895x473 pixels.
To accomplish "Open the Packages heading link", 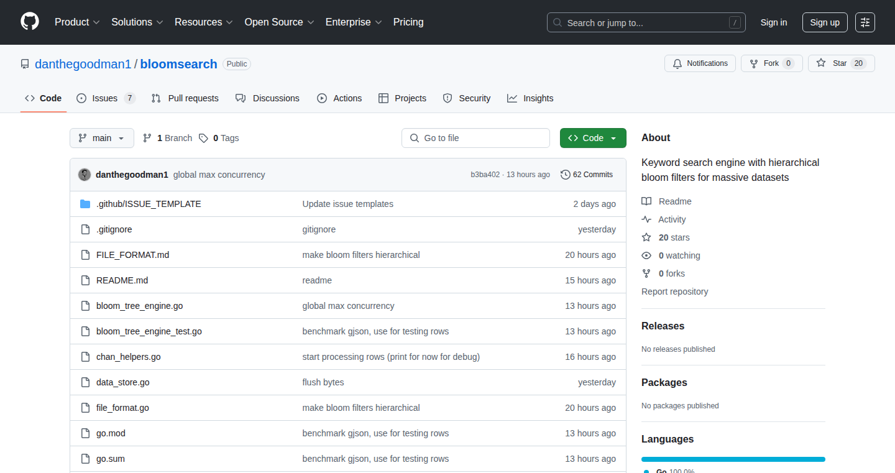I will 664,382.
